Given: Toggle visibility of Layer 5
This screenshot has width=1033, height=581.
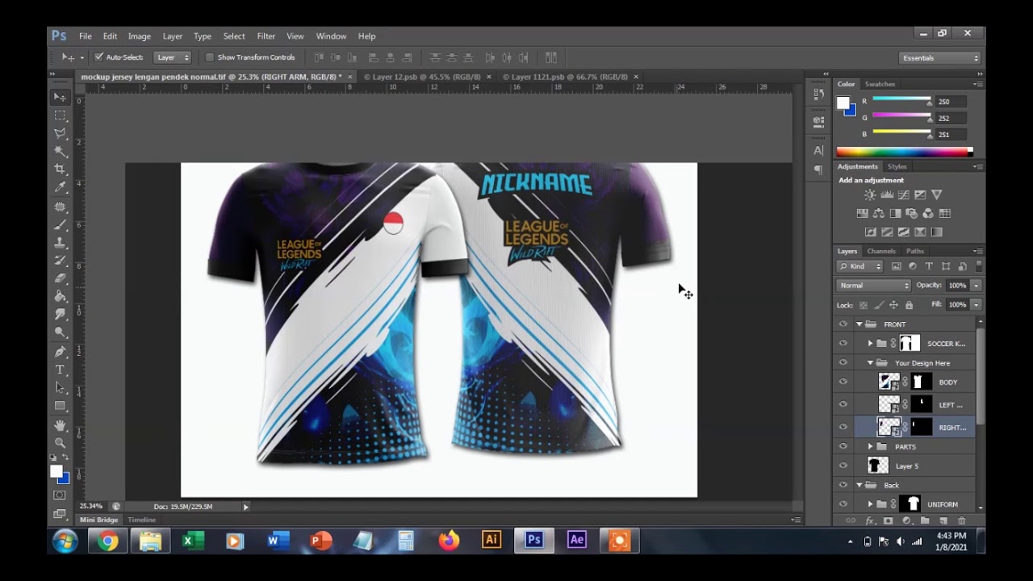Looking at the screenshot, I should (843, 466).
